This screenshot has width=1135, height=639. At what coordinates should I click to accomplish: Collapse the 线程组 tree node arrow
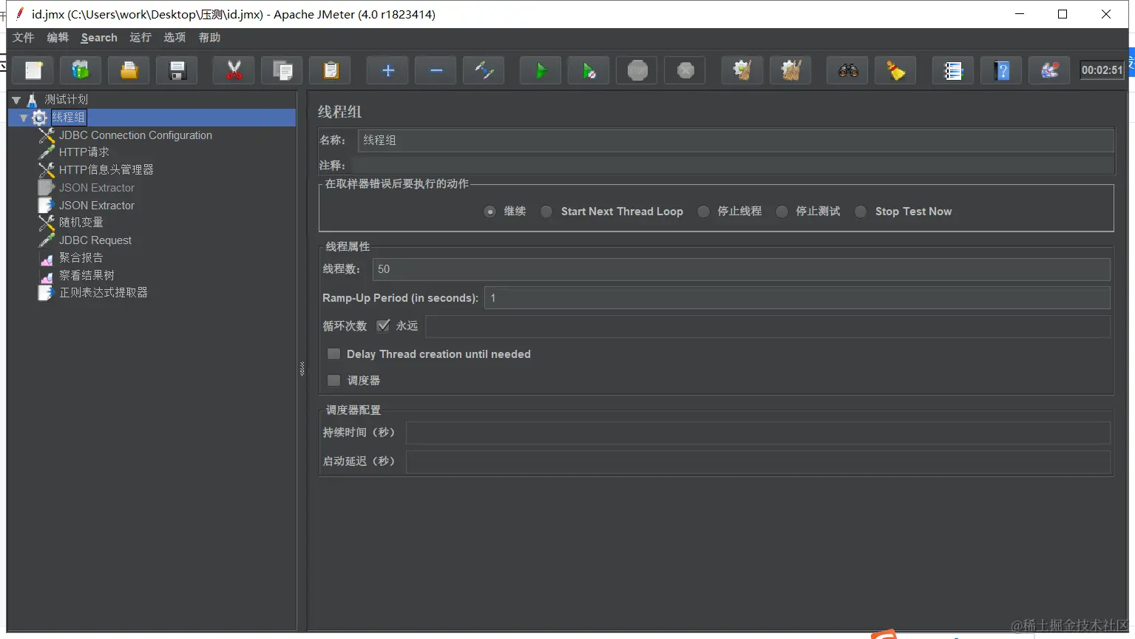pos(24,118)
